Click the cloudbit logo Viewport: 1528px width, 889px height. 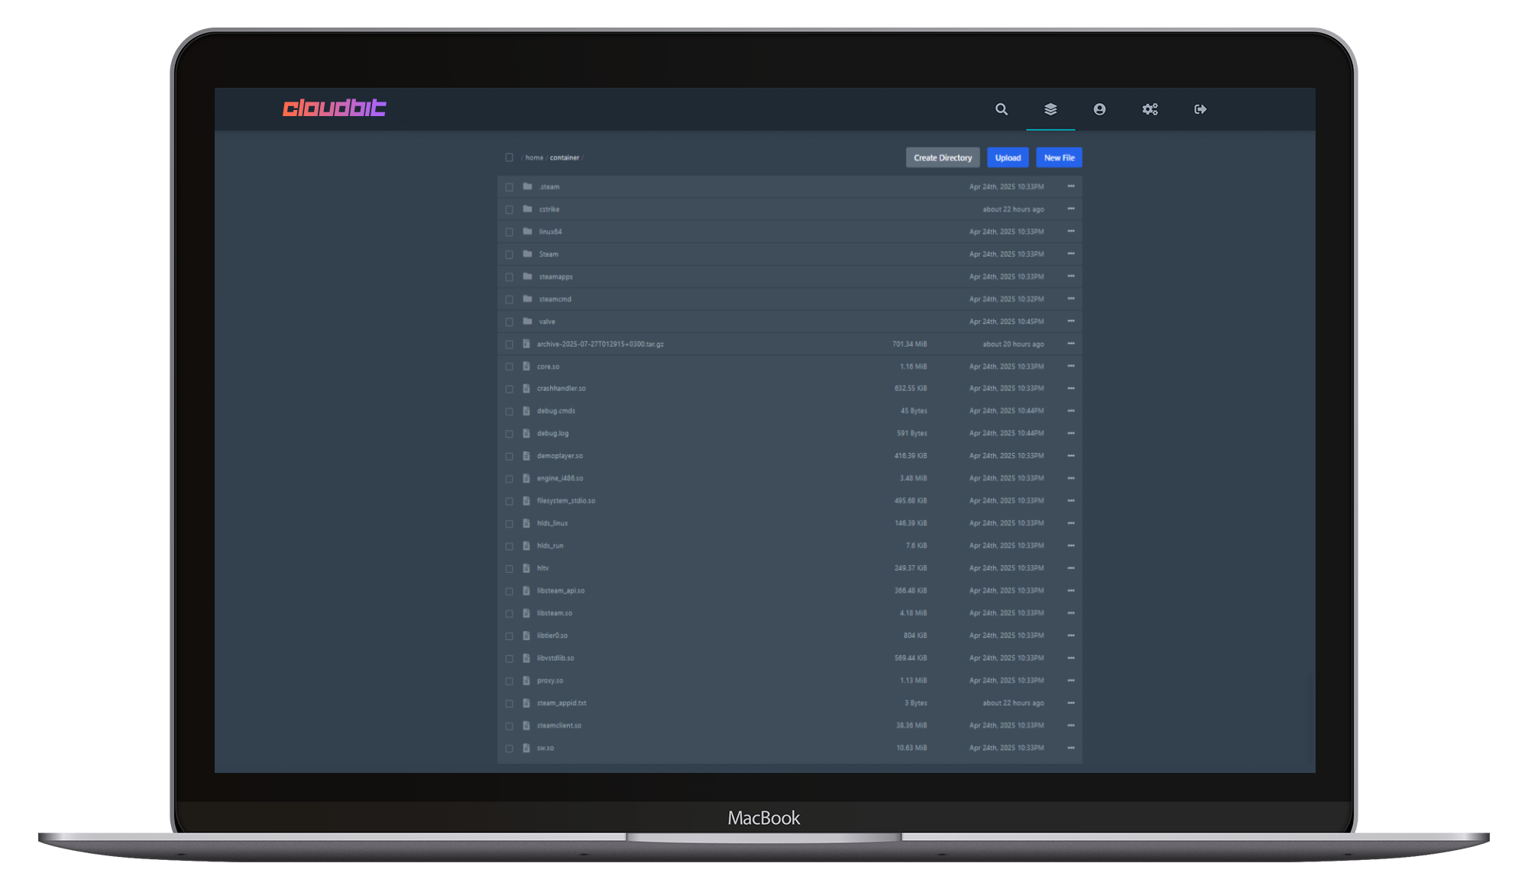pos(334,108)
